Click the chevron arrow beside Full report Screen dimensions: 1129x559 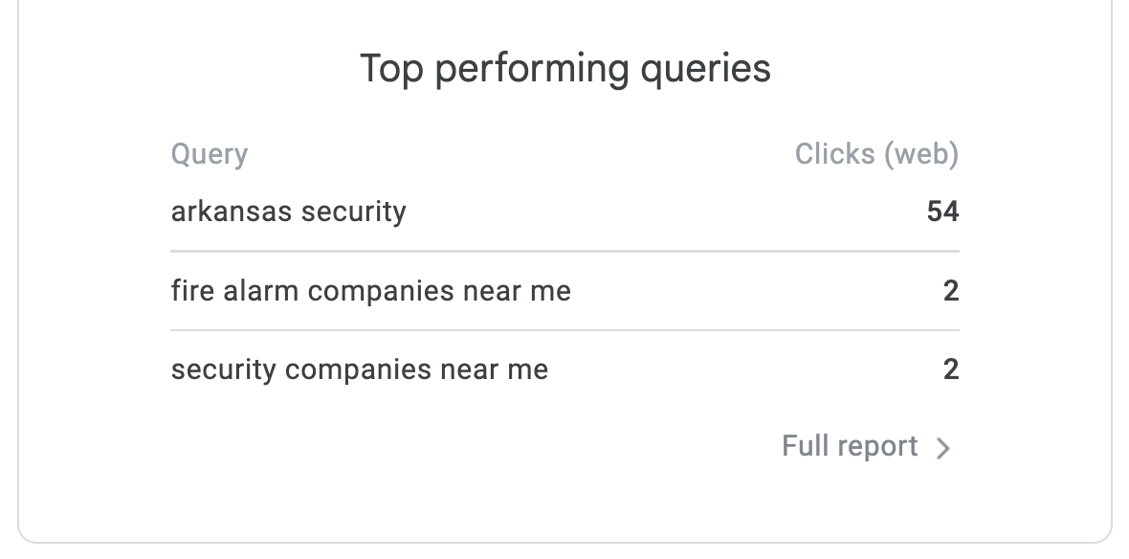(943, 448)
